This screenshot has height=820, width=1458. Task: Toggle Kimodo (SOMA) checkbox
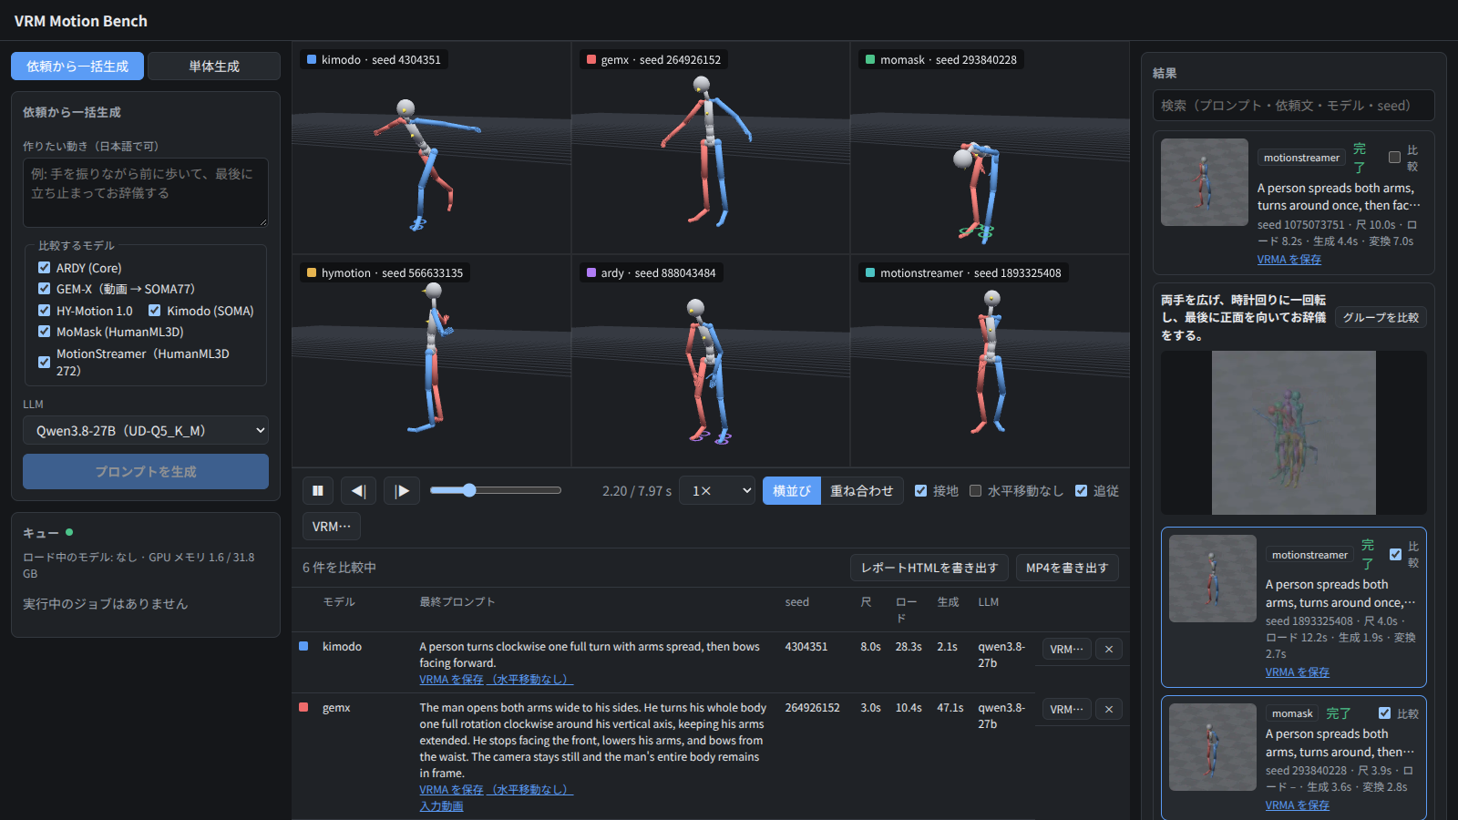click(x=154, y=311)
